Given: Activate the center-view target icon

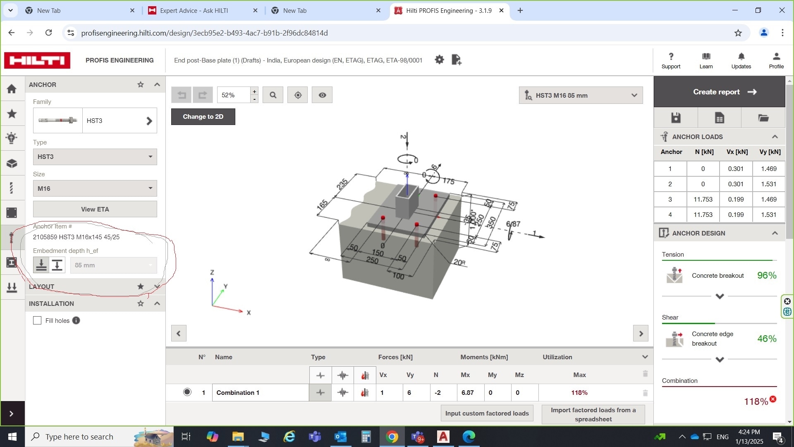Looking at the screenshot, I should coord(297,95).
